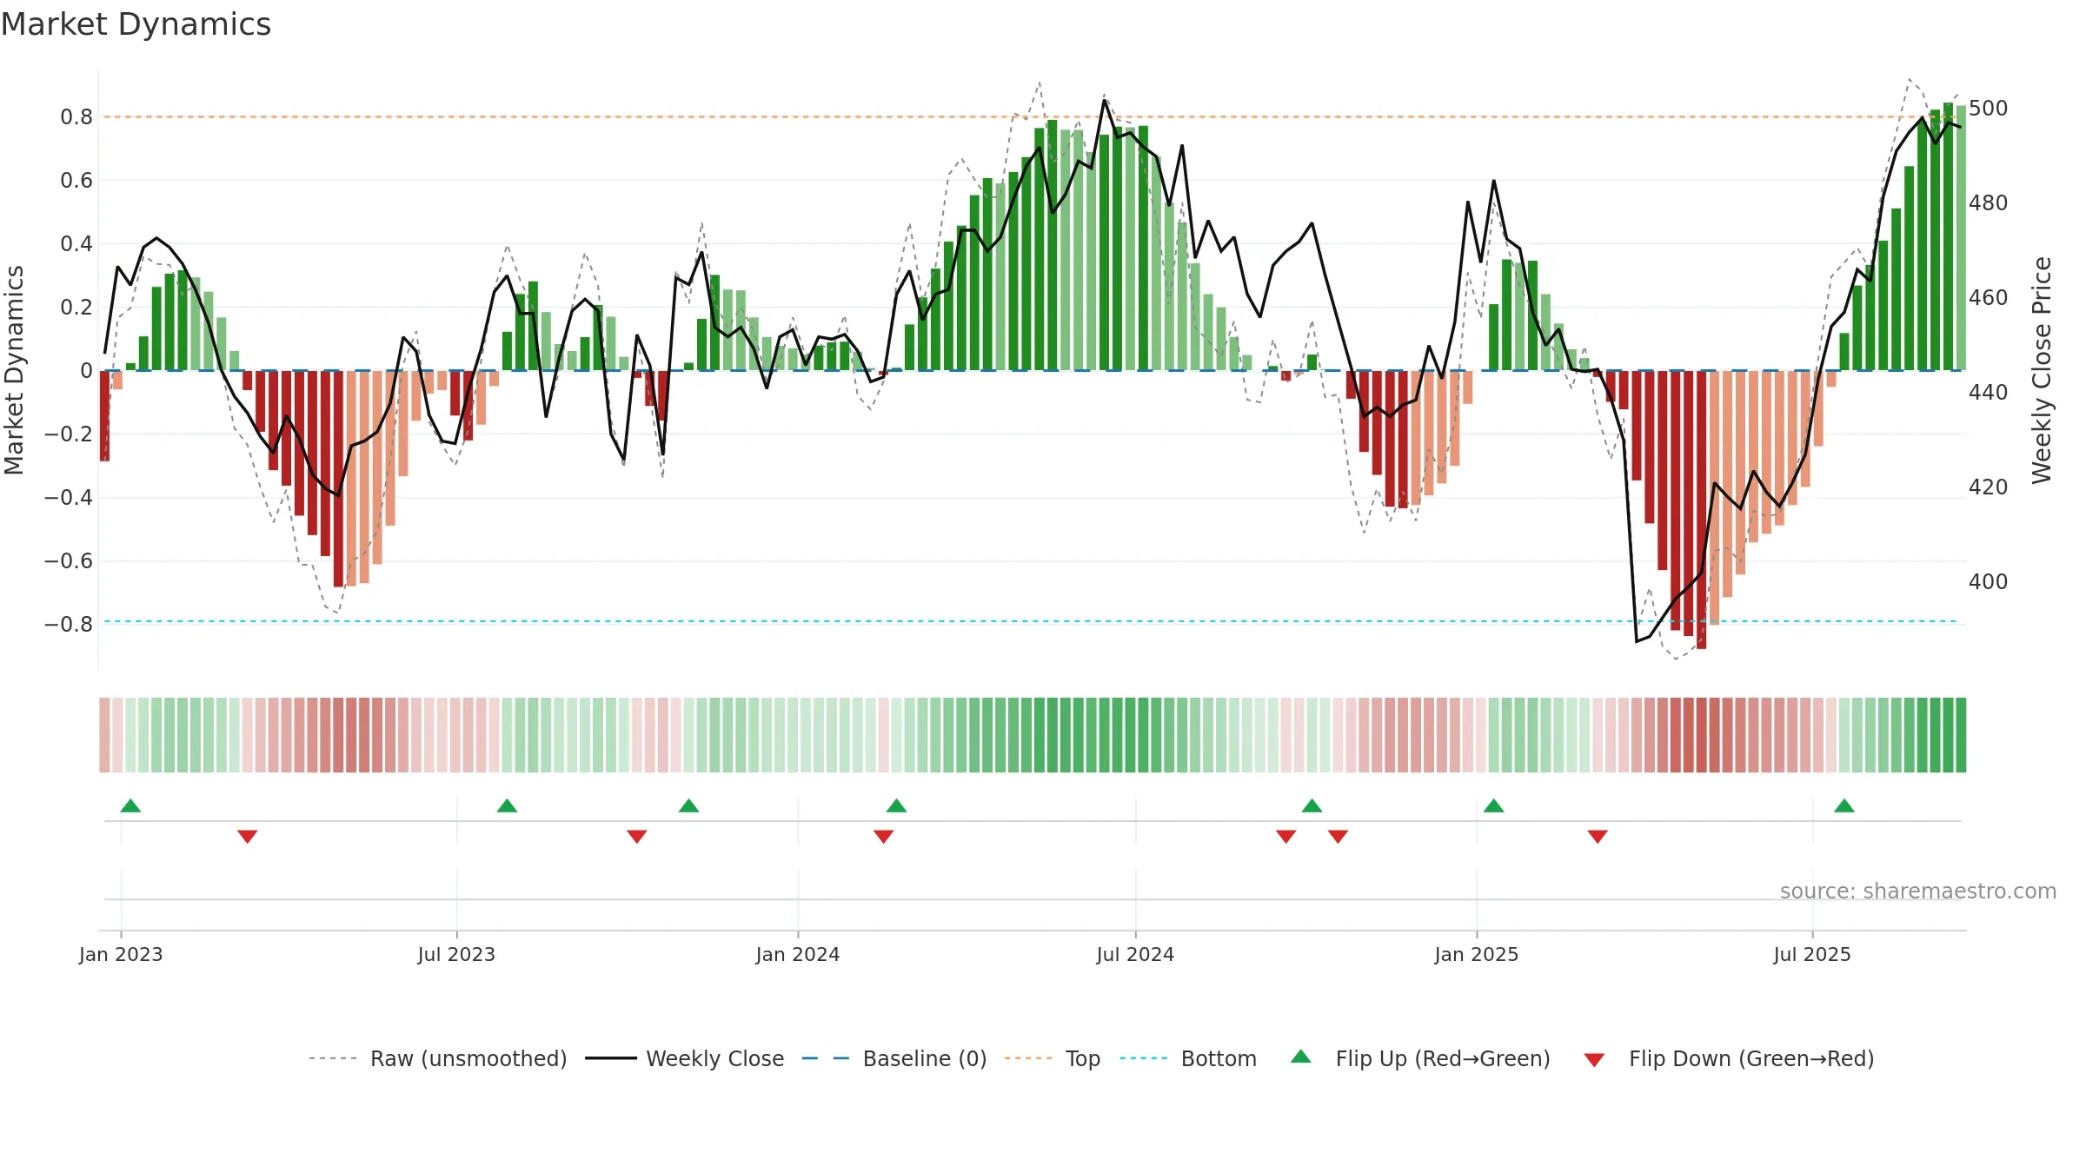Viewport: 2086px width, 1173px height.
Task: Click the Jul 2024 x-axis label
Action: [x=1135, y=954]
